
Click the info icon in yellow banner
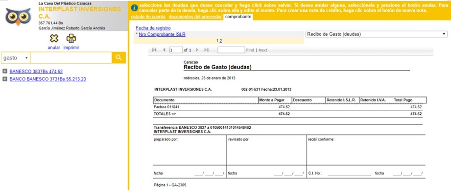coord(134,8)
